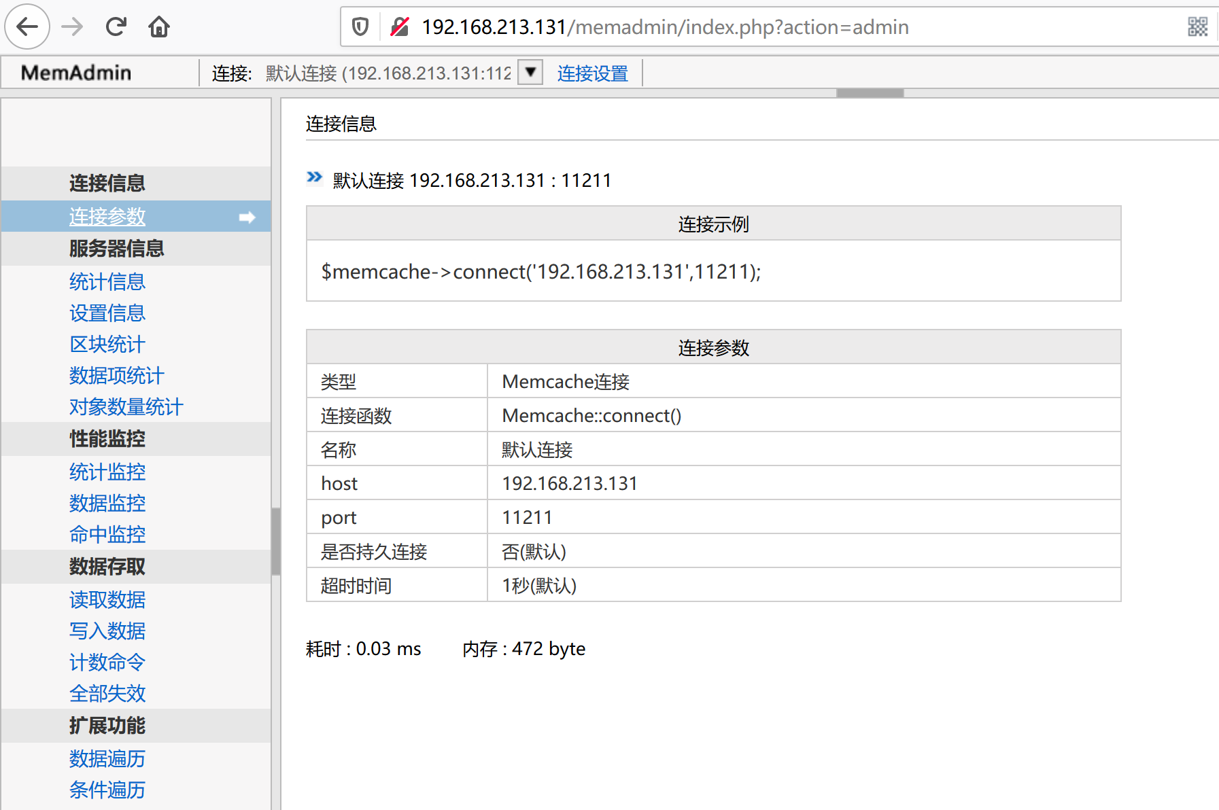Viewport: 1219px width, 810px height.
Task: Open 全部失效 in the sidebar
Action: (x=107, y=694)
